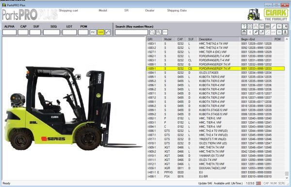Viewport: 291px width, 187px height.
Task: Select row I-892-1 HMC, TIER-0, VNF
Action: 215,118
